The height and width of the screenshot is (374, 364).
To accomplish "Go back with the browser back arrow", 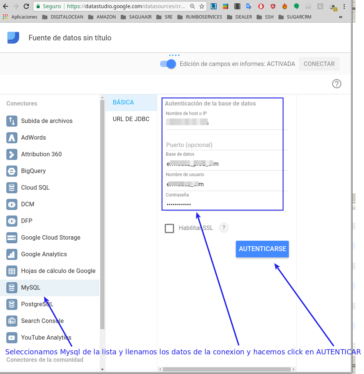I will click(6, 6).
